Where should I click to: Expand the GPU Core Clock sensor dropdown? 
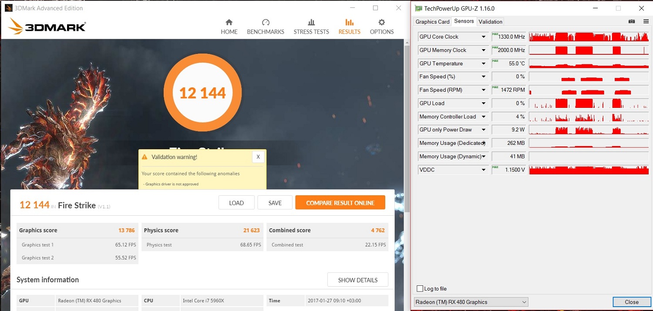pos(484,37)
